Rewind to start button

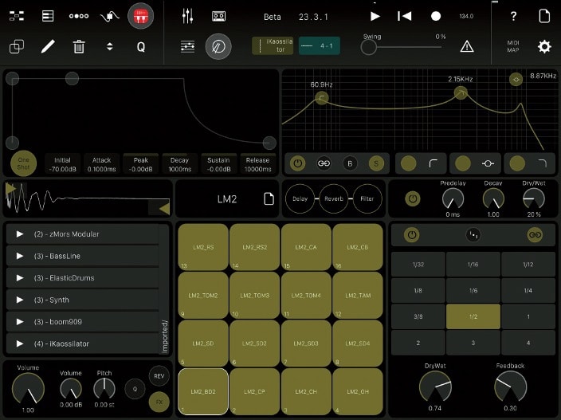404,16
